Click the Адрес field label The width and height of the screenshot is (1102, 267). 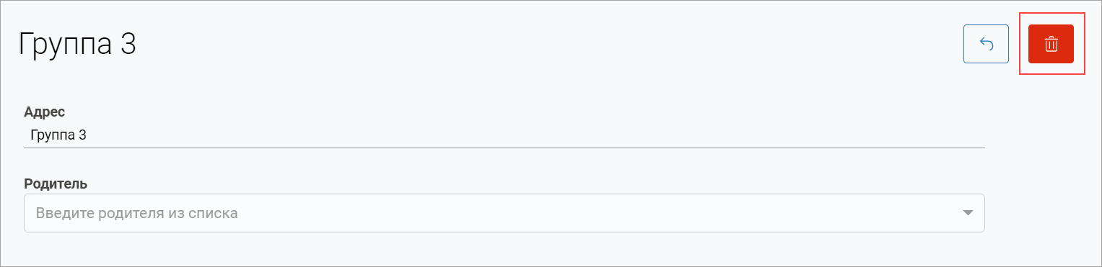click(45, 112)
